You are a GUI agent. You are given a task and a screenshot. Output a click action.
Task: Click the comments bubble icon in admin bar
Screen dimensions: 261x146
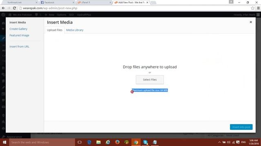(x=36, y=15)
